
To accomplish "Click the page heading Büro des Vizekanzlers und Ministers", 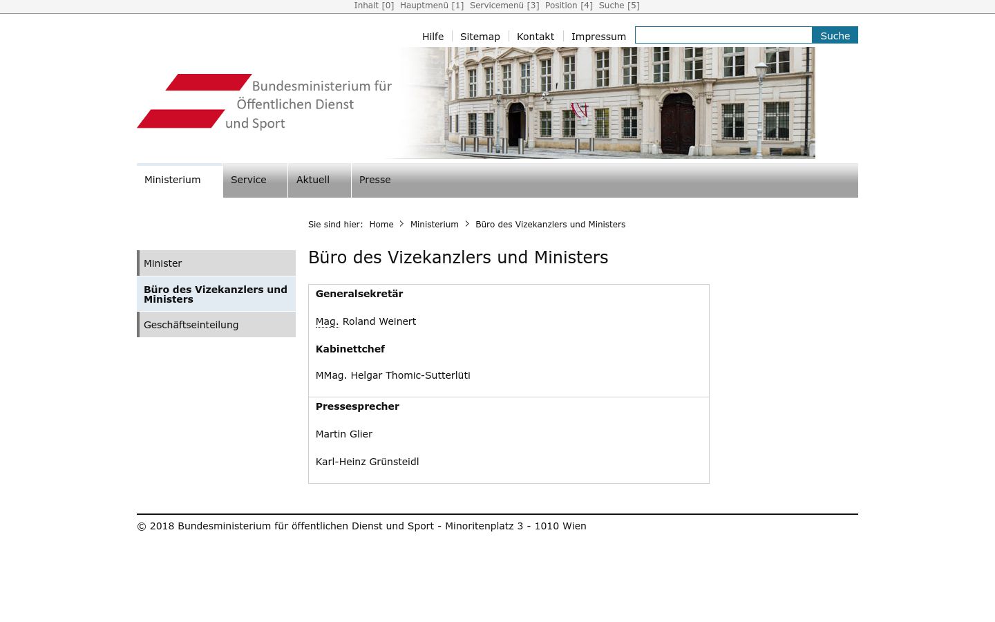I will click(x=458, y=258).
